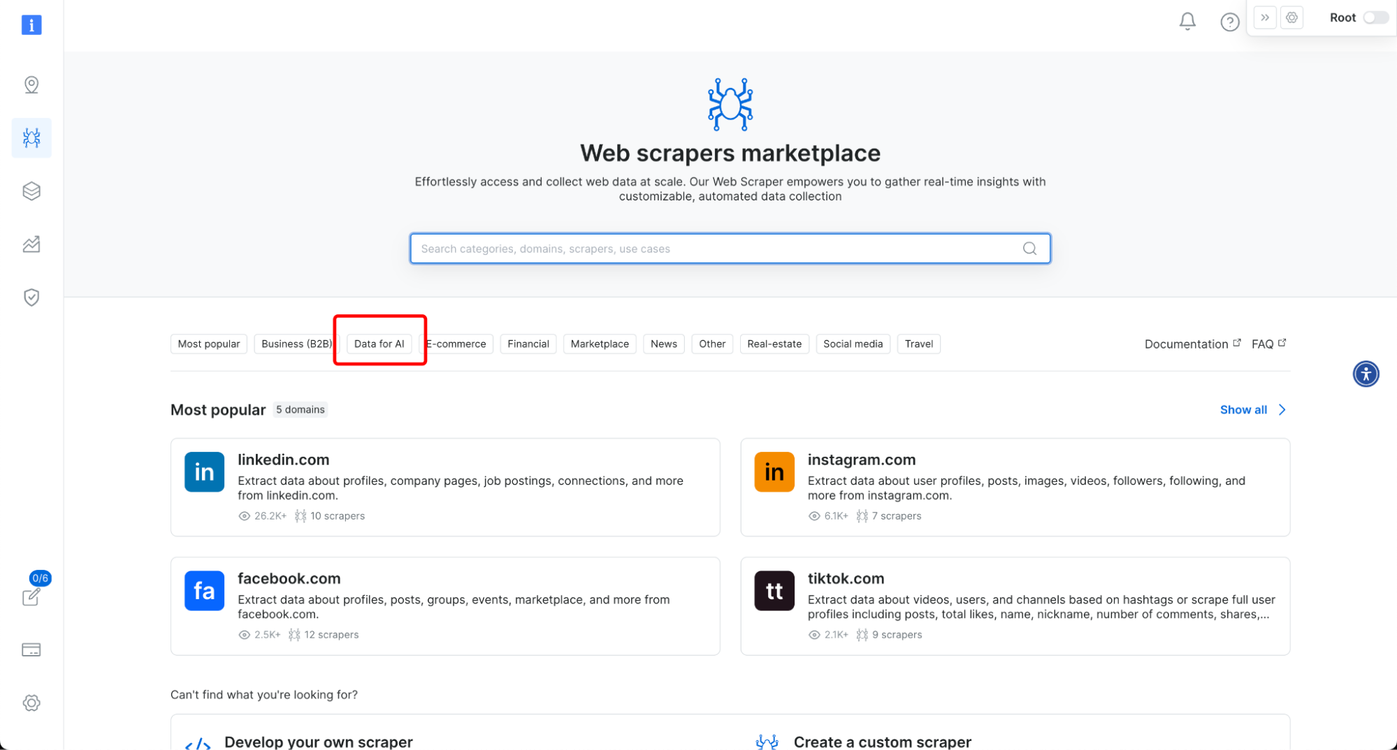Viewport: 1397px width, 750px height.
Task: Click Show all for Most popular
Action: (1243, 410)
